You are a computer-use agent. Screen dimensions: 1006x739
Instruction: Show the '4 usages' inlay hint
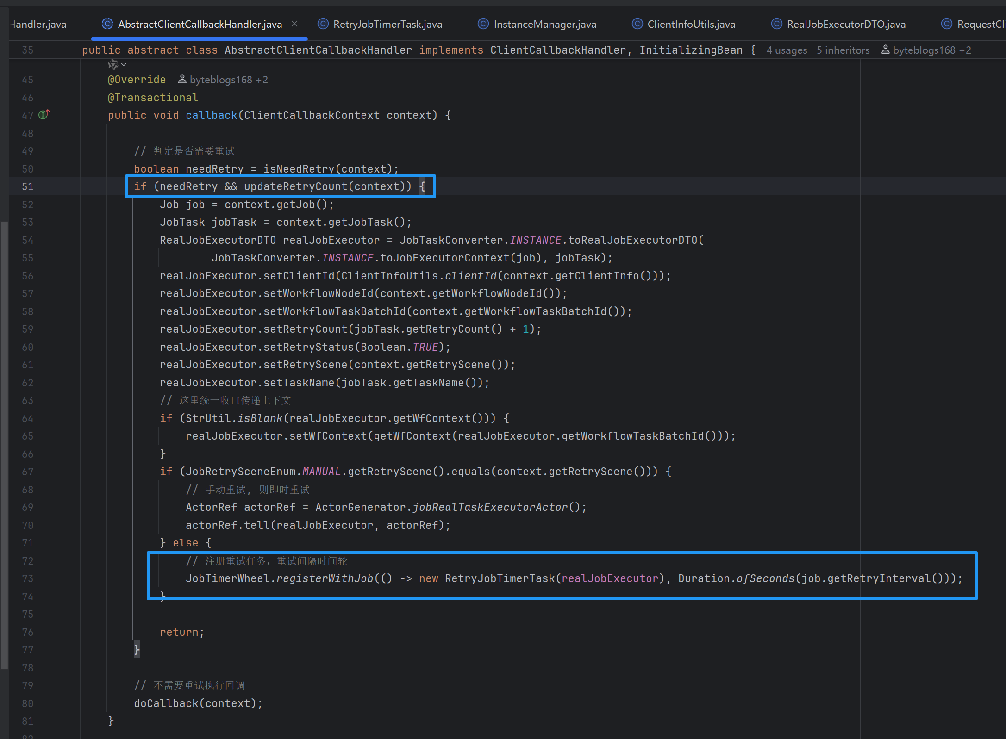(787, 50)
